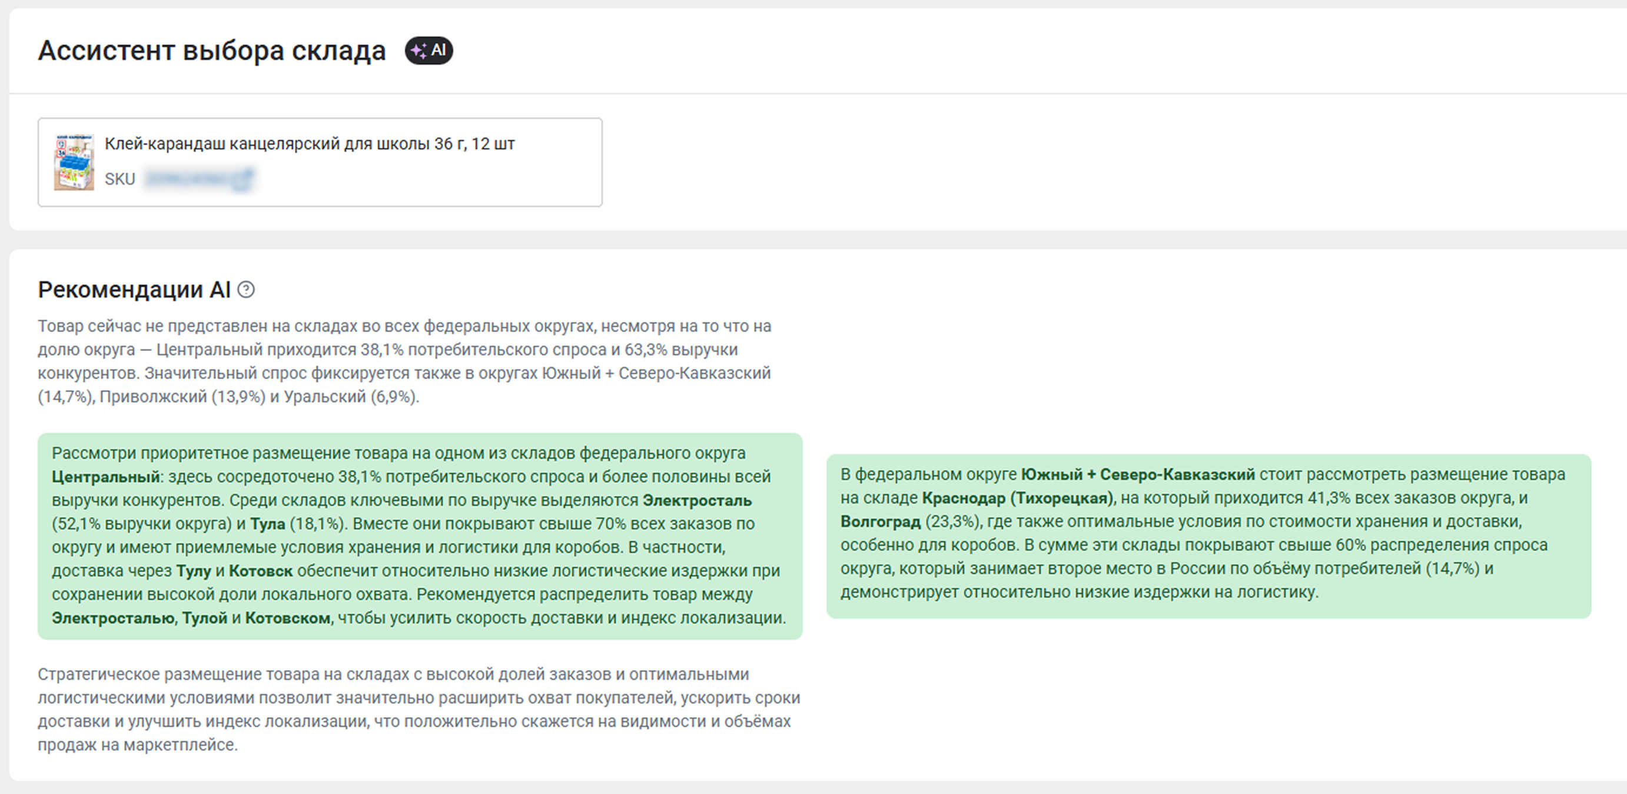This screenshot has height=794, width=1627.
Task: Click the bold Центральный district name
Action: 105,476
